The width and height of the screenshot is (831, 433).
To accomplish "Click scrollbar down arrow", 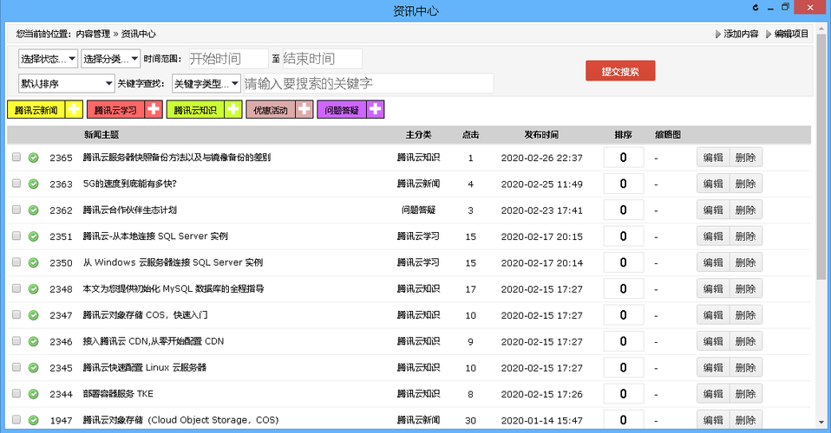I will click(821, 422).
